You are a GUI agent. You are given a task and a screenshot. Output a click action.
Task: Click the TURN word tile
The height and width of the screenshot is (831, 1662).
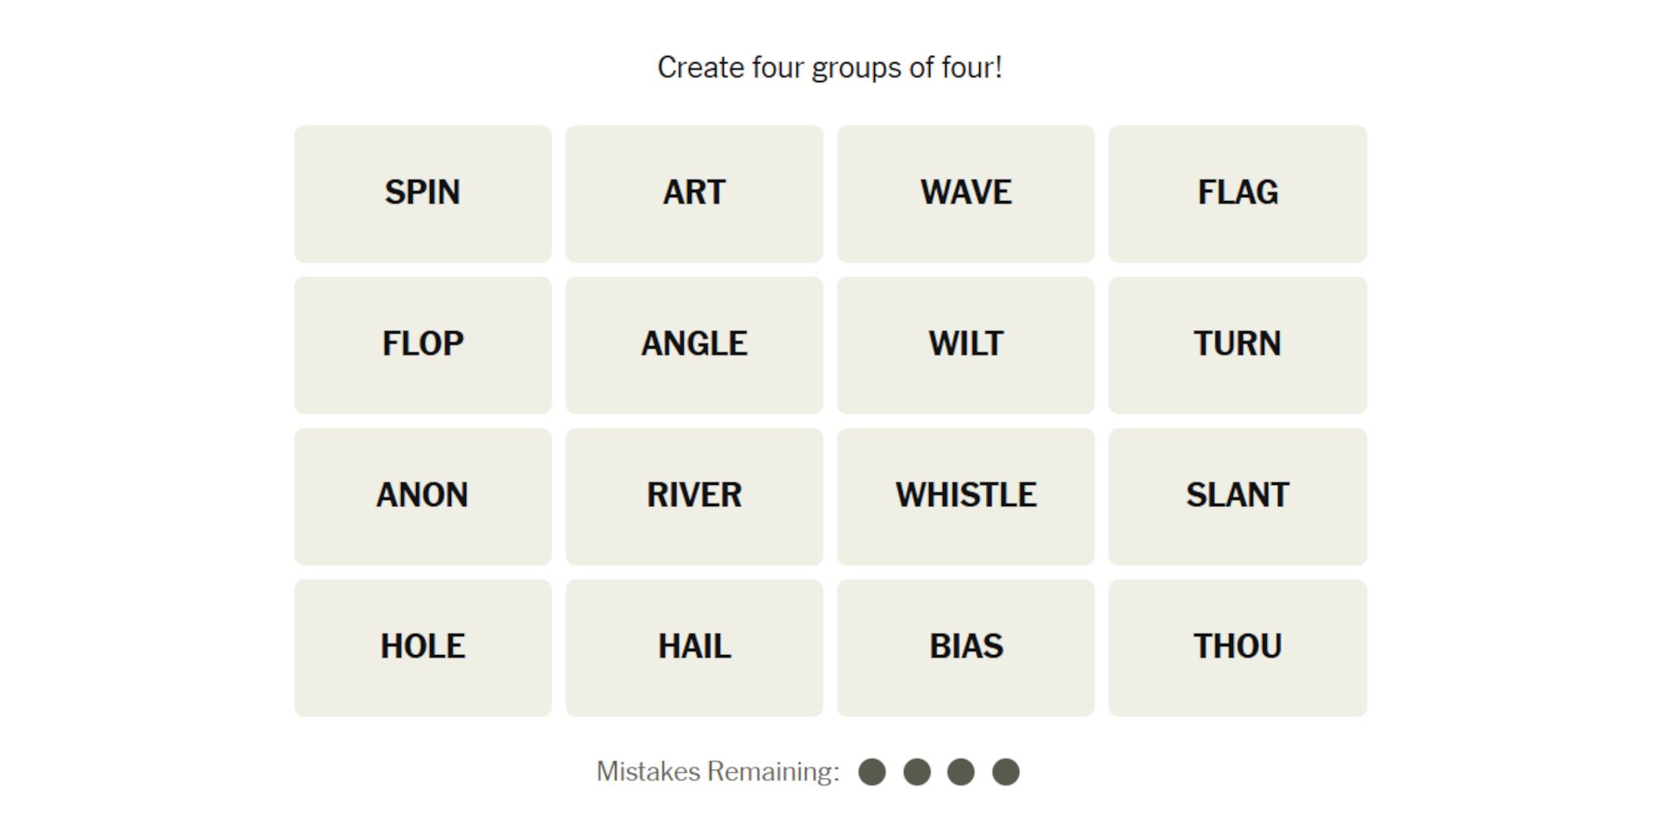1237,344
